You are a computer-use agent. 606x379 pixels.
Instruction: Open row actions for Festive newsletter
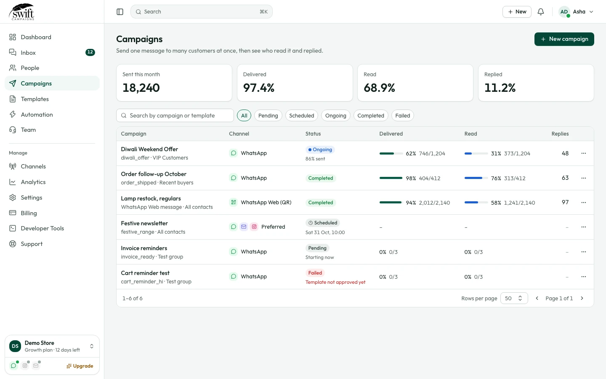584,227
